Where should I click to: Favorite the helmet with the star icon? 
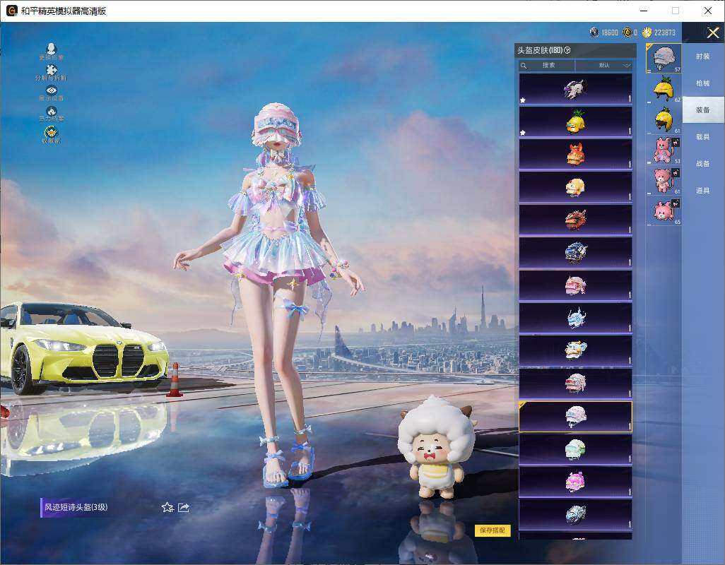pos(167,507)
